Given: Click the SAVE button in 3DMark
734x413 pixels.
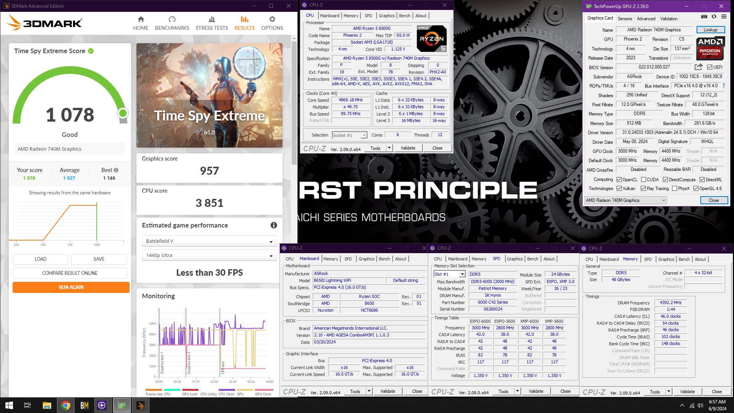Looking at the screenshot, I should (x=99, y=259).
